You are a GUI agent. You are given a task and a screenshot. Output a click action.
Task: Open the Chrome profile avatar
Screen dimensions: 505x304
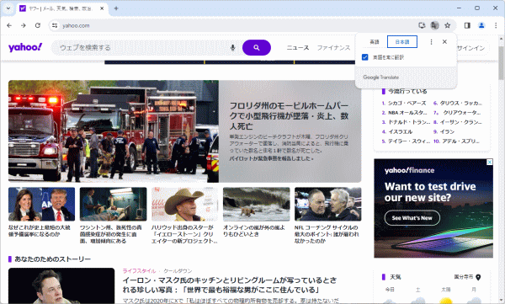tap(481, 25)
